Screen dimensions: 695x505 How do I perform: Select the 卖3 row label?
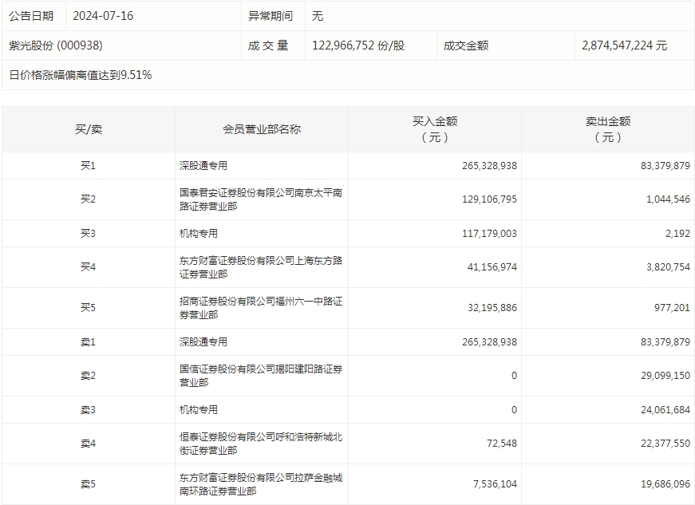pos(88,410)
